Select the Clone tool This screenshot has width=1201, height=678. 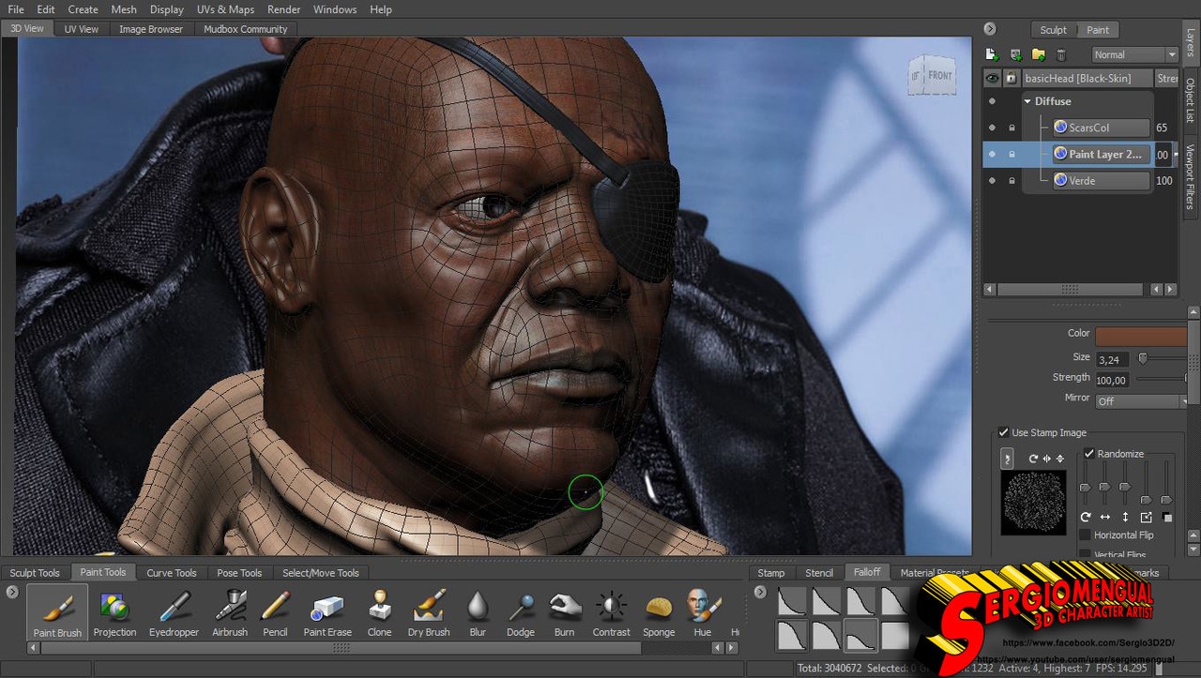tap(379, 612)
